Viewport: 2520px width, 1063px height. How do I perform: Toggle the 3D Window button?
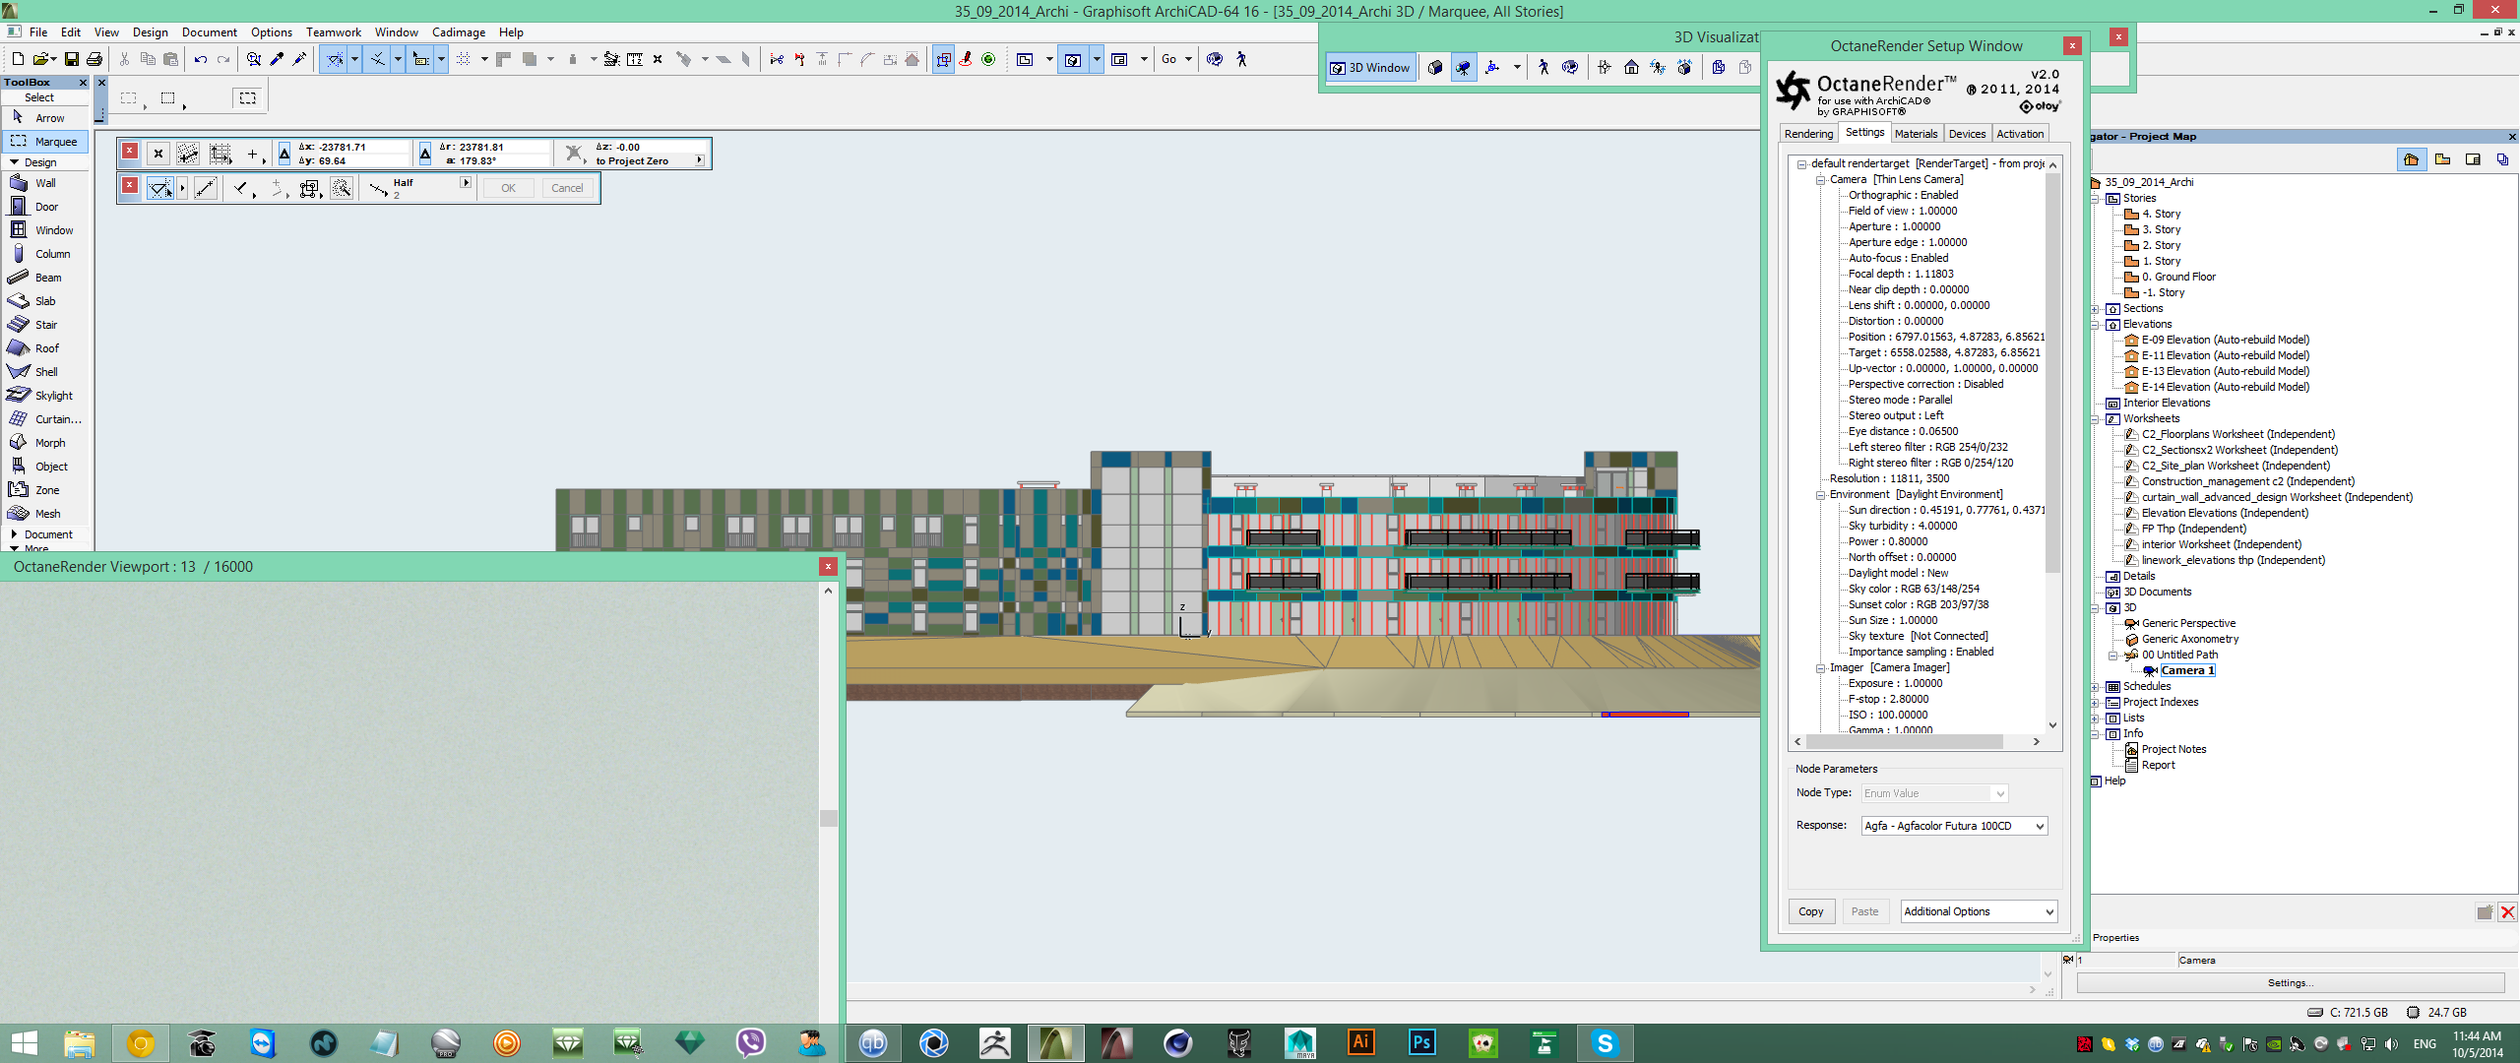(x=1370, y=68)
